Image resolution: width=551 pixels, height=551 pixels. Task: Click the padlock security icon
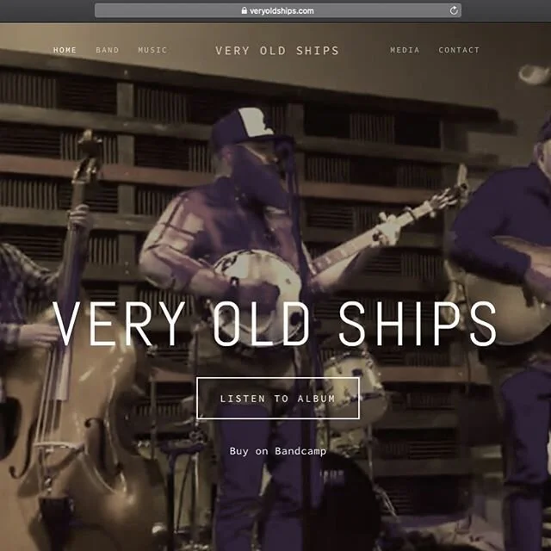tap(245, 10)
